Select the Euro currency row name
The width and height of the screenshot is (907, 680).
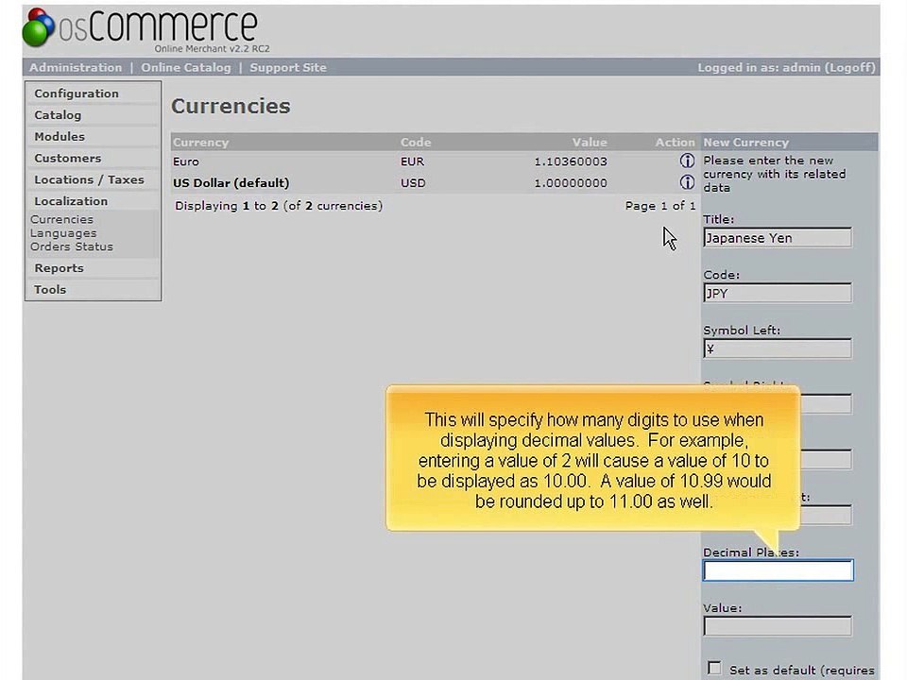tap(186, 161)
